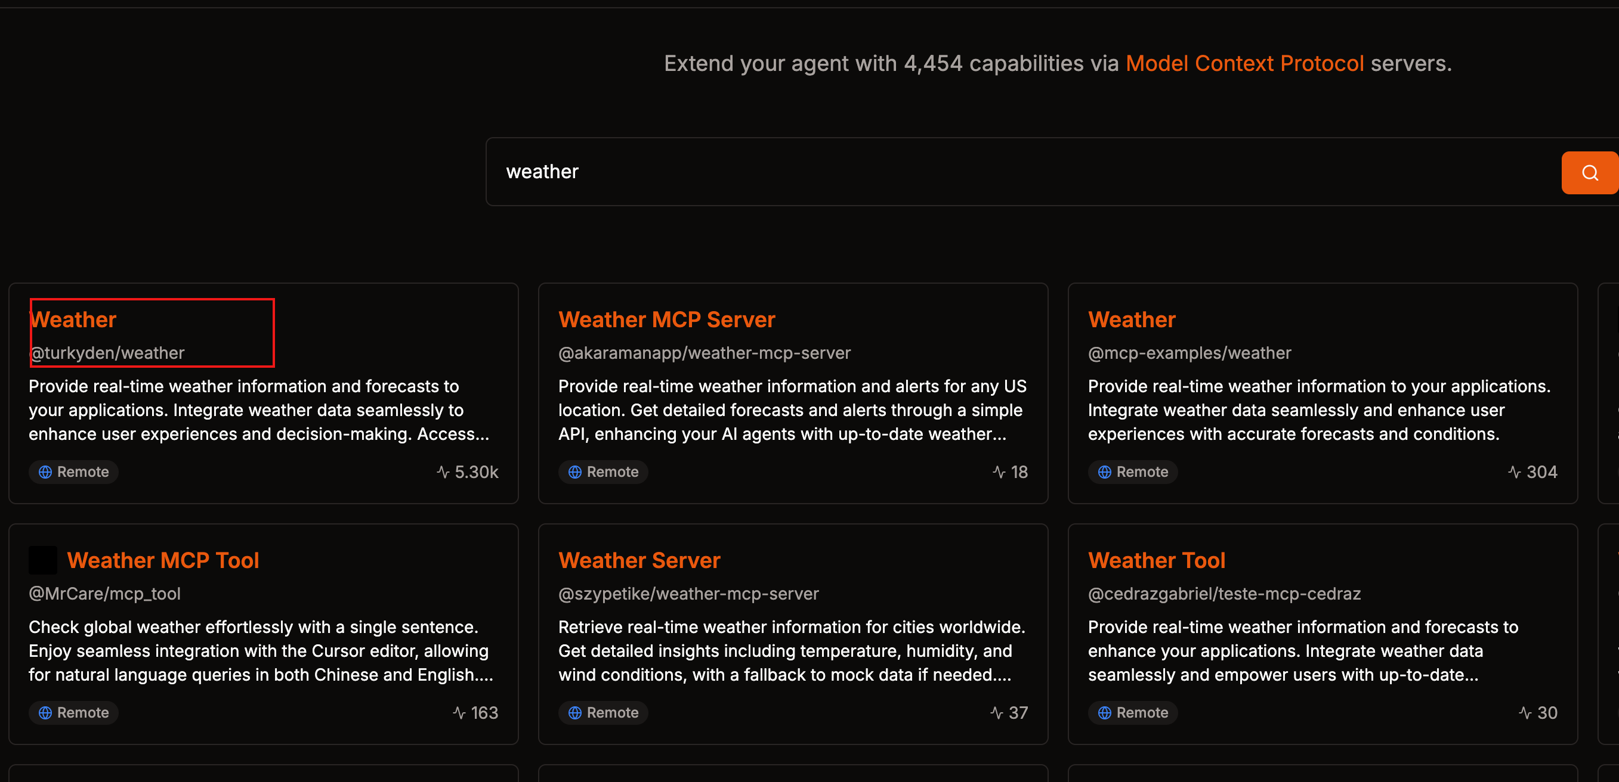Image resolution: width=1619 pixels, height=782 pixels.
Task: Open the Weather by turkyden title
Action: coord(73,319)
